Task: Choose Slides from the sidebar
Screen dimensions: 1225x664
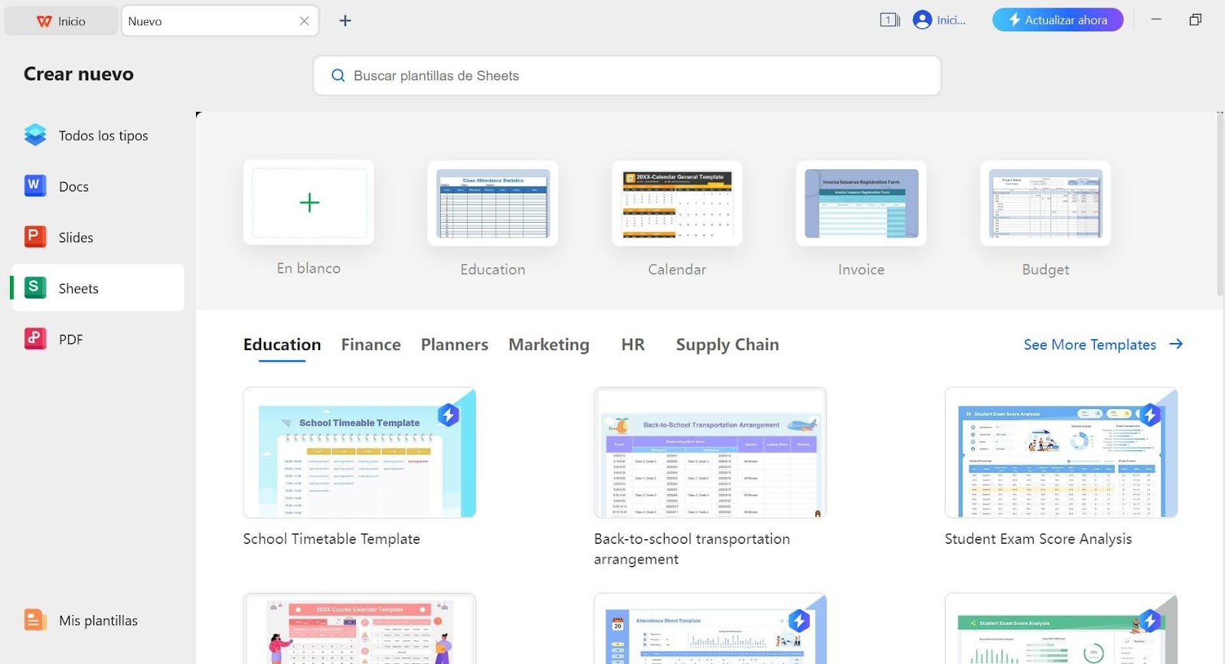Action: coord(97,237)
